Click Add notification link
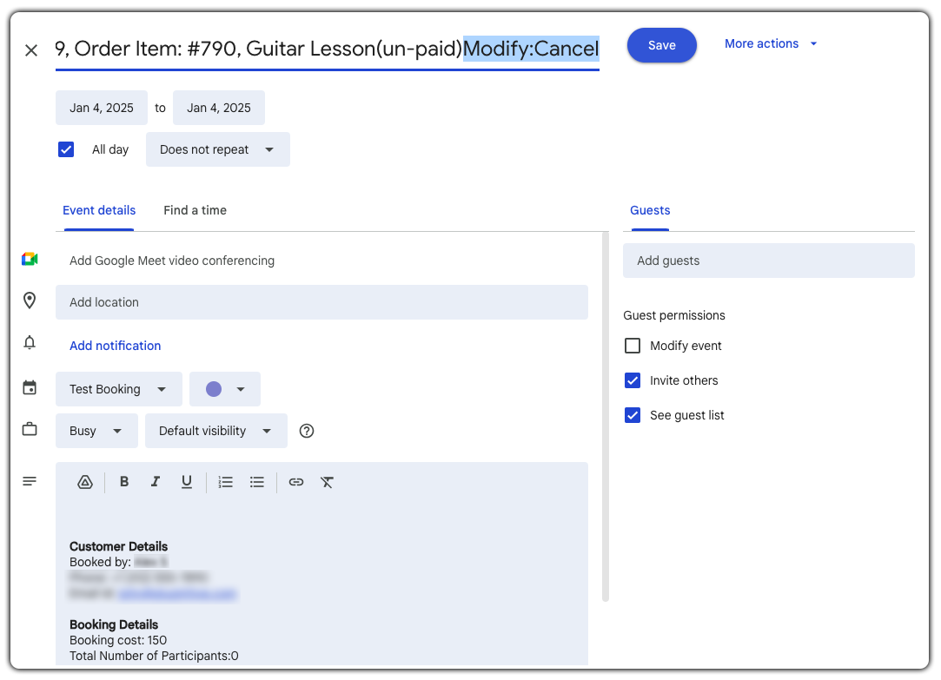 coord(116,346)
